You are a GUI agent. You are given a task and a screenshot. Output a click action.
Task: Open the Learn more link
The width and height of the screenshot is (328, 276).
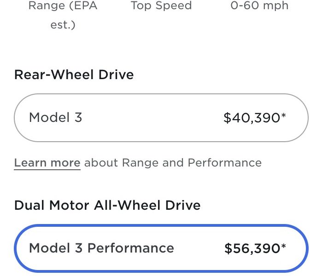[47, 163]
